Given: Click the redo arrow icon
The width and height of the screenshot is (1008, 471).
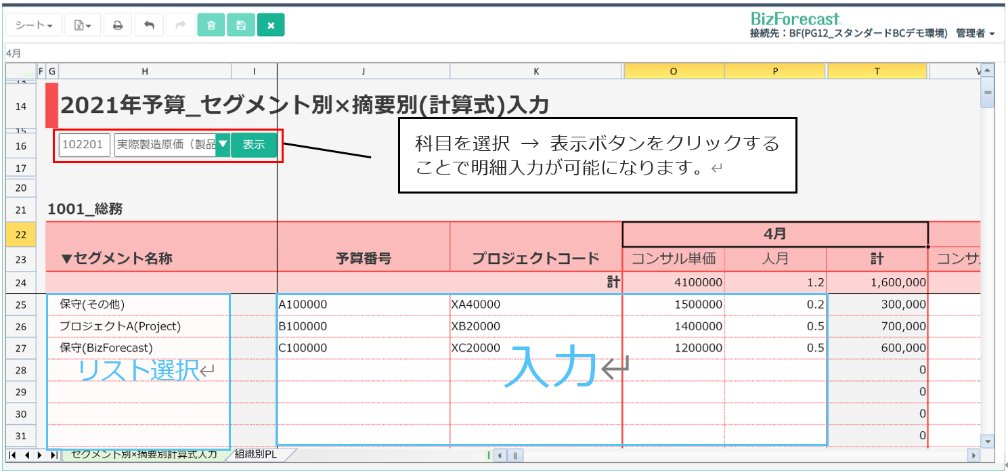Looking at the screenshot, I should coord(180,26).
